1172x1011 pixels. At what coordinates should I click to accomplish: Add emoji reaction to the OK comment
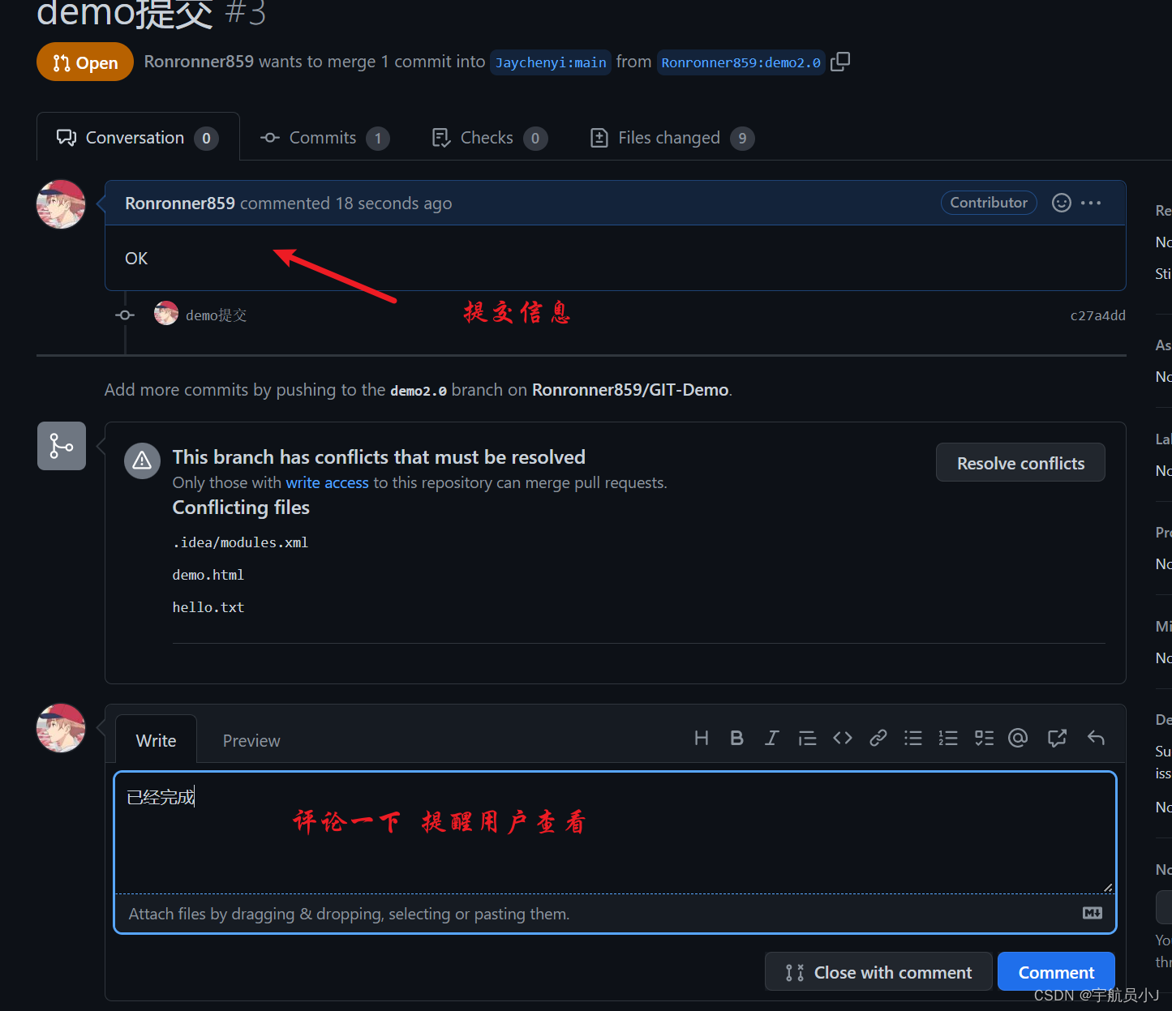(x=1061, y=203)
